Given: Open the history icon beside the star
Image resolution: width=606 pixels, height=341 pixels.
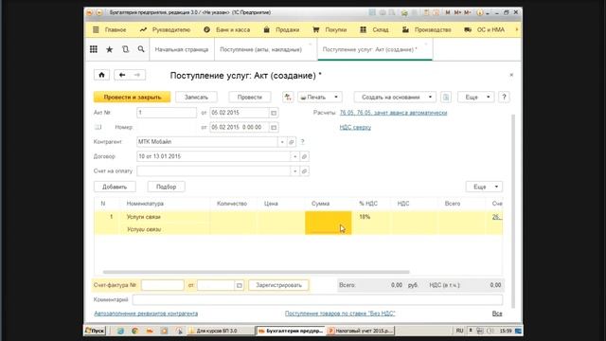Looking at the screenshot, I should pyautogui.click(x=125, y=49).
